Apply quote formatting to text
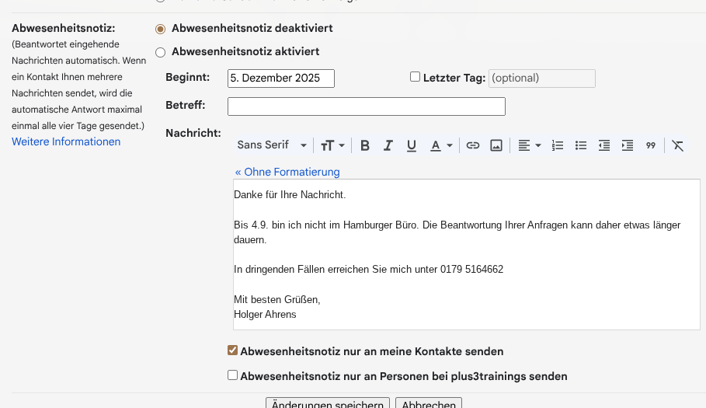The width and height of the screenshot is (706, 408). tap(651, 145)
